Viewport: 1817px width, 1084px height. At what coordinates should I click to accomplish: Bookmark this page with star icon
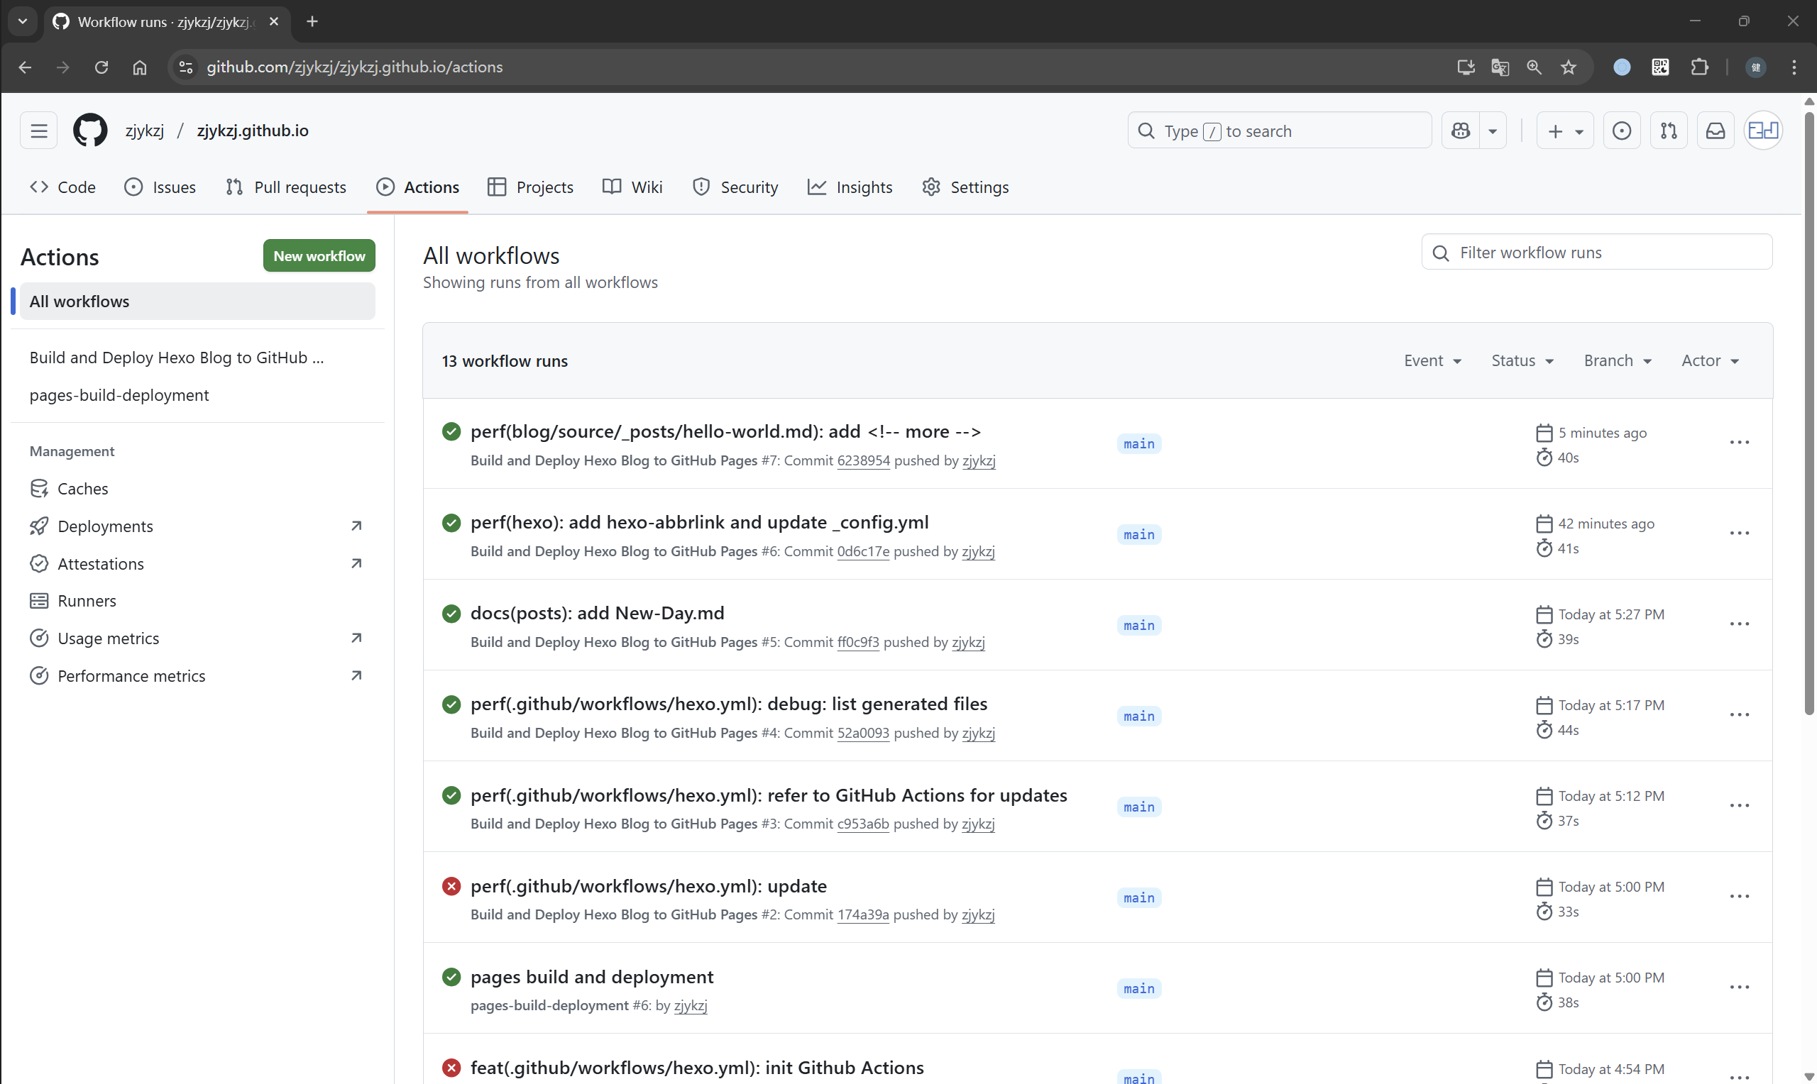click(1568, 67)
